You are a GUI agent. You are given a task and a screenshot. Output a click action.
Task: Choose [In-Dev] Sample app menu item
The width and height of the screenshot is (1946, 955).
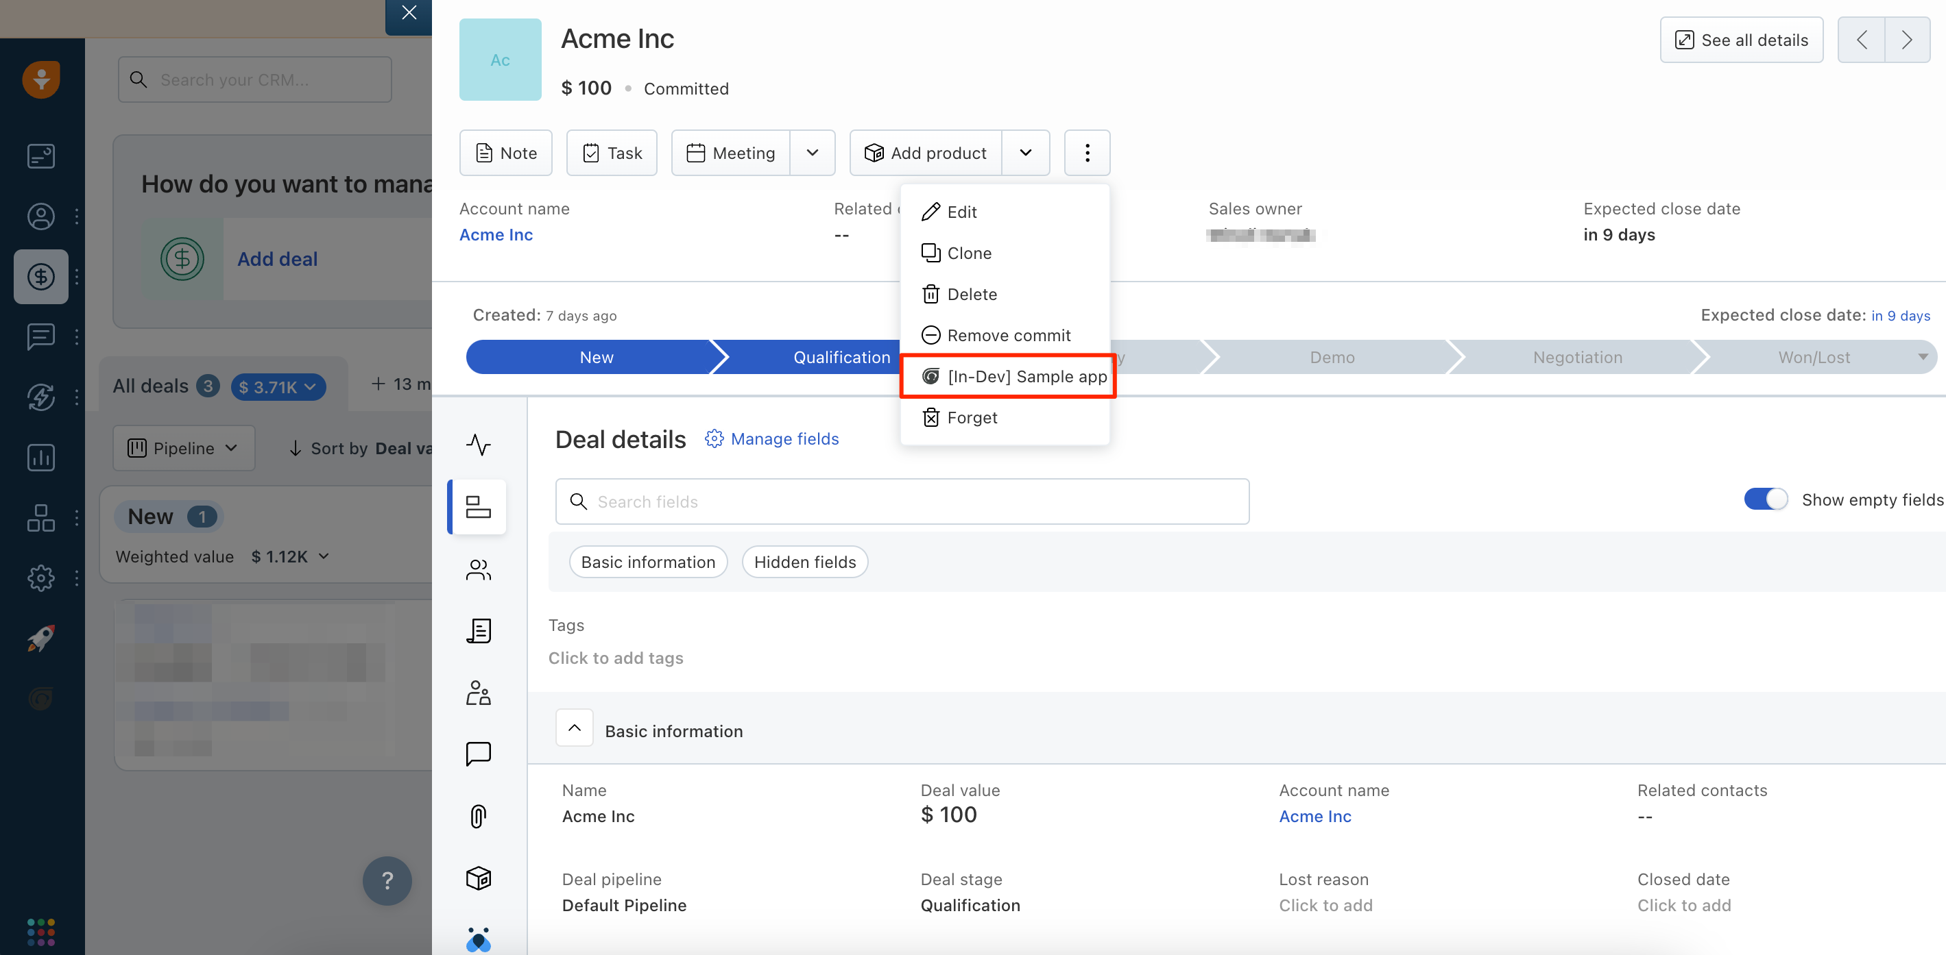(x=1008, y=377)
